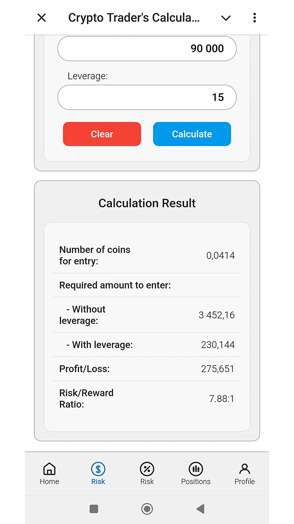Image resolution: width=294 pixels, height=524 pixels.
Task: Tap the Android recent apps square
Action: (94, 509)
